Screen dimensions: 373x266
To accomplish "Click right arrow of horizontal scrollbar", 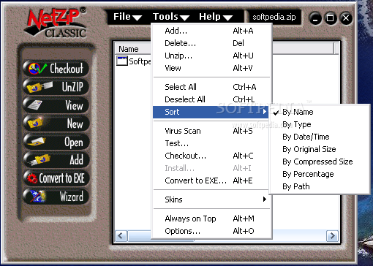I will (x=332, y=236).
